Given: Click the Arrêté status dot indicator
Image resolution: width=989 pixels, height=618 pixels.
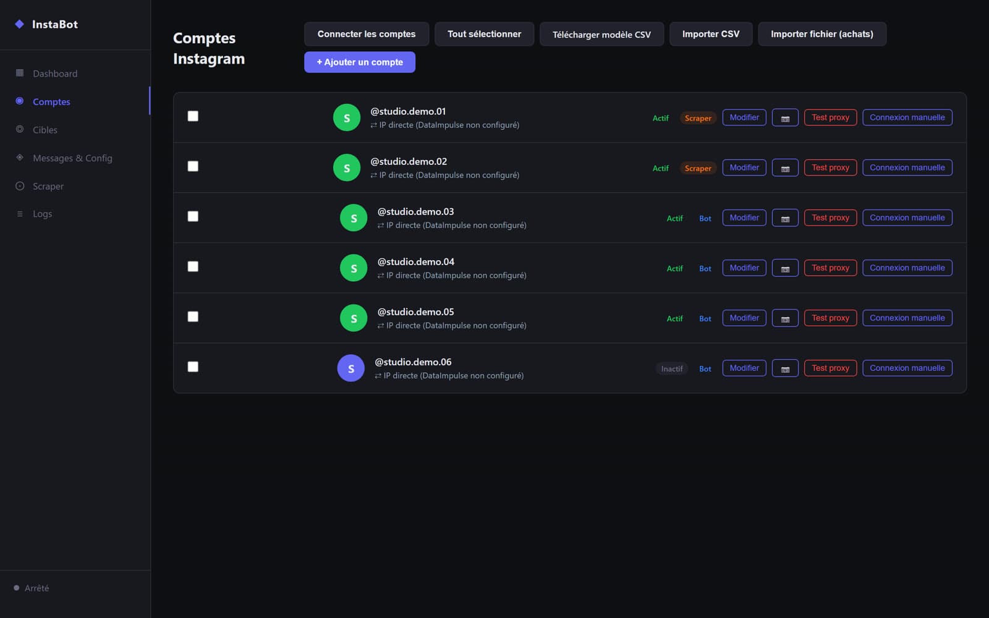Looking at the screenshot, I should tap(17, 588).
